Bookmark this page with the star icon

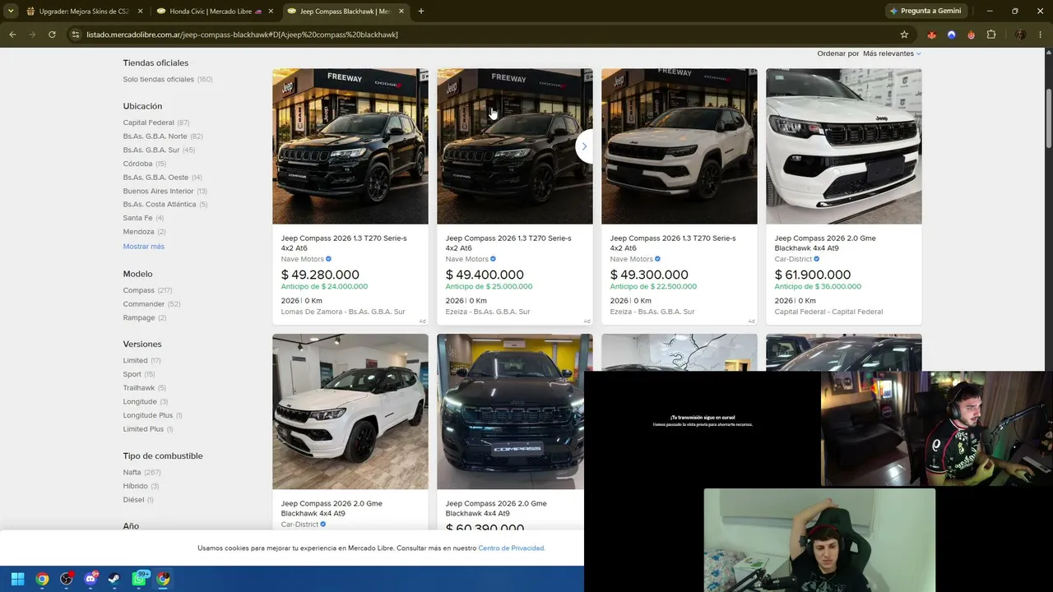[904, 35]
